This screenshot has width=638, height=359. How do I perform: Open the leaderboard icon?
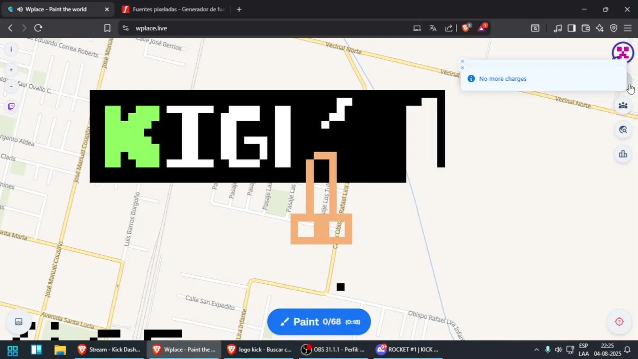click(623, 154)
